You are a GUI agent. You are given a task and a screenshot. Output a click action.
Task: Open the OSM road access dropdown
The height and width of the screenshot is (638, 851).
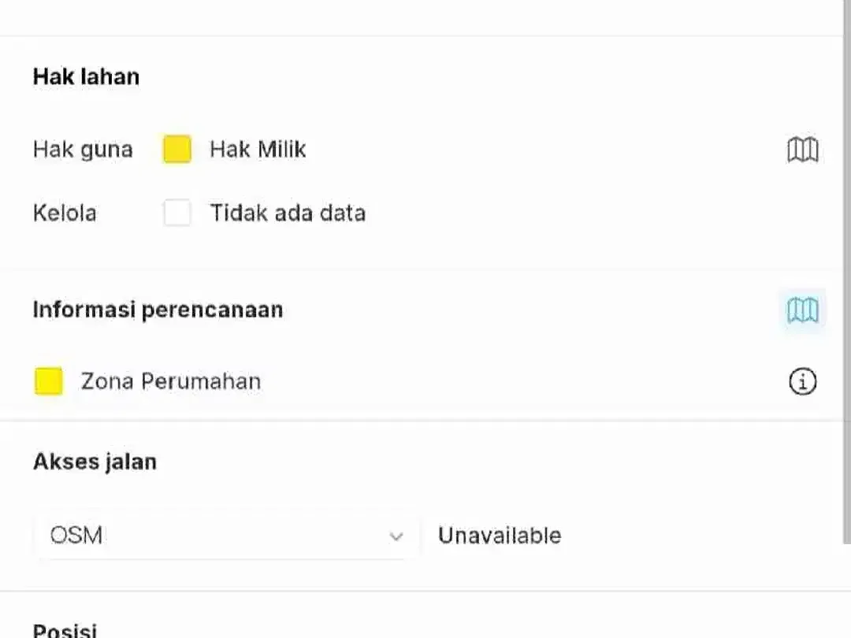tap(227, 536)
